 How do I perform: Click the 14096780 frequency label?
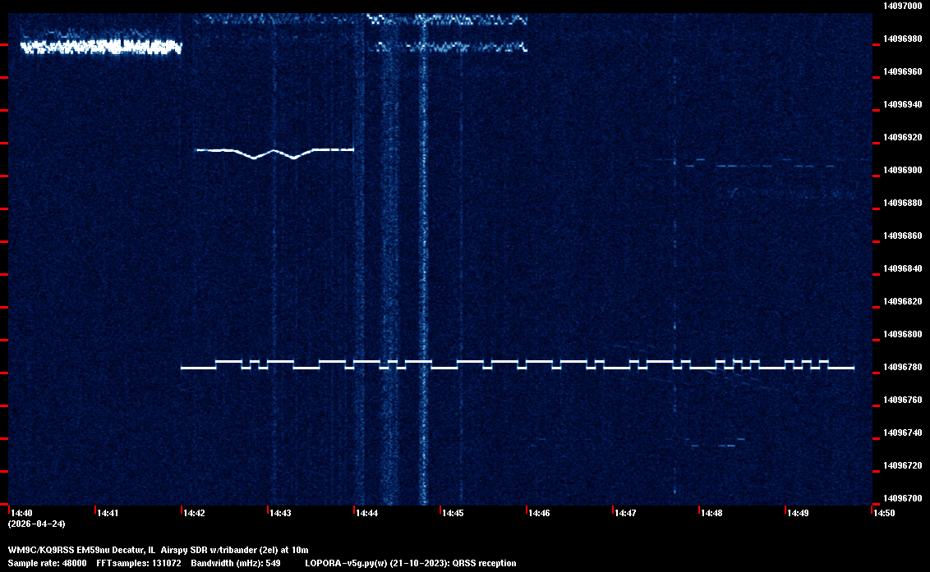[902, 367]
